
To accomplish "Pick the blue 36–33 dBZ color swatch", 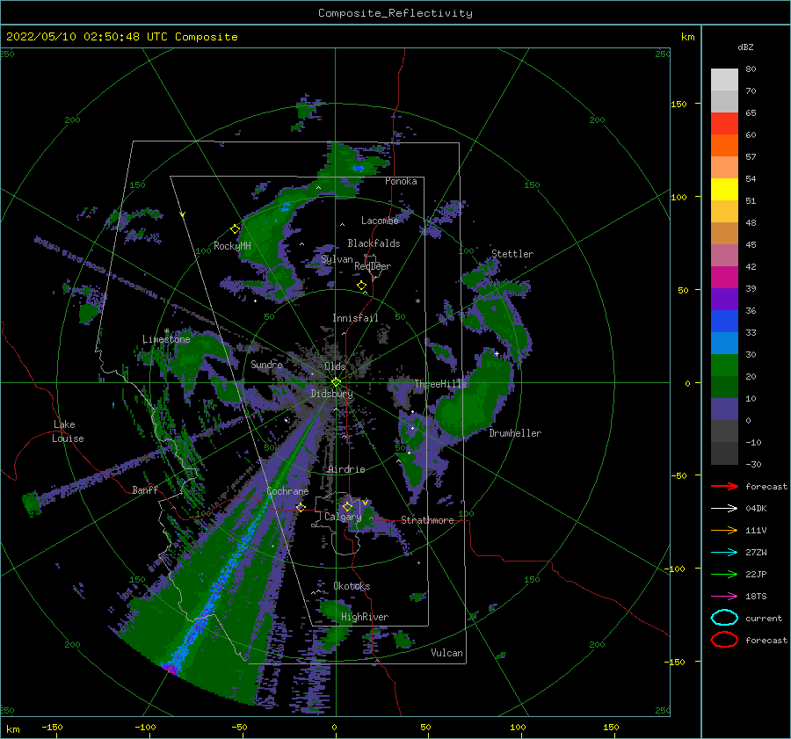I will pyautogui.click(x=724, y=321).
